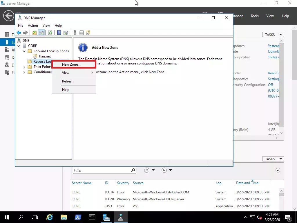
Task: Select the VSS error event row
Action: (x=175, y=206)
